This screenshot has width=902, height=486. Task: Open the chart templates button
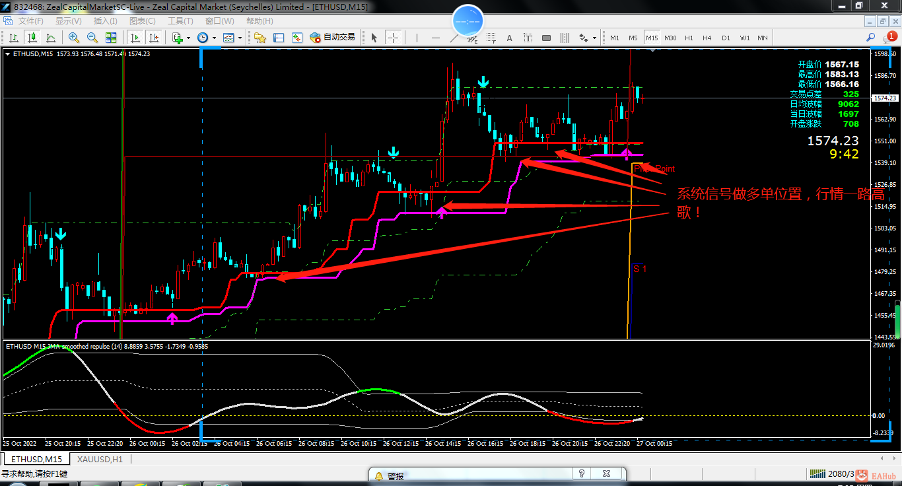[228, 38]
